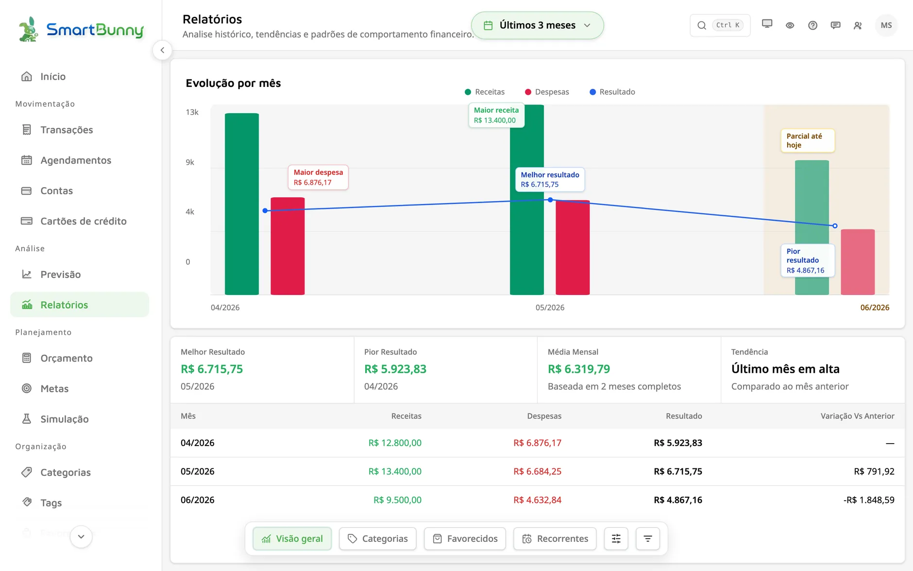
Task: Click the Relatórios chart icon
Action: [x=27, y=305]
